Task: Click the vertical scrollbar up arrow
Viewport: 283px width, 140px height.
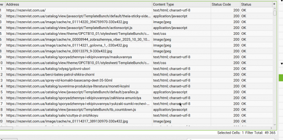Action: [275, 9]
